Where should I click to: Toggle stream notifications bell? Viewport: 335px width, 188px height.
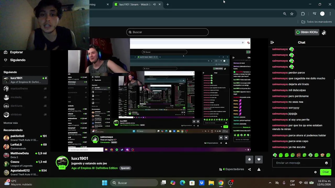249,160
